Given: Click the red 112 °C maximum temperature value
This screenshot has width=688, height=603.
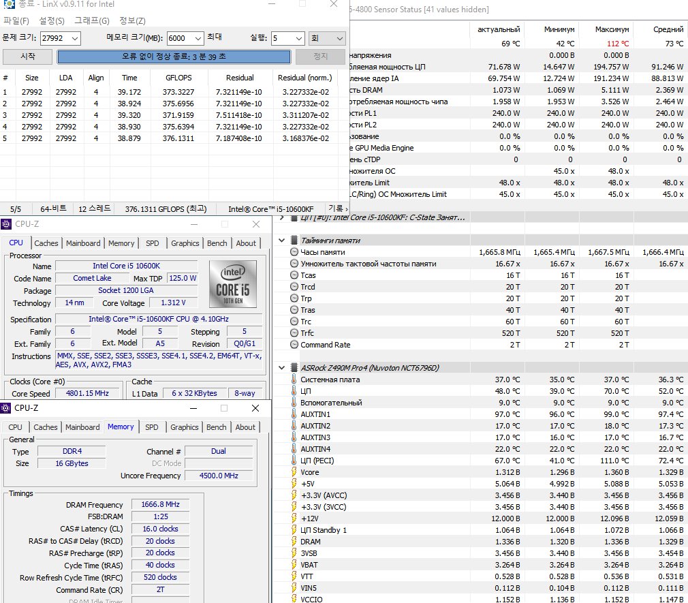Looking at the screenshot, I should coord(618,44).
